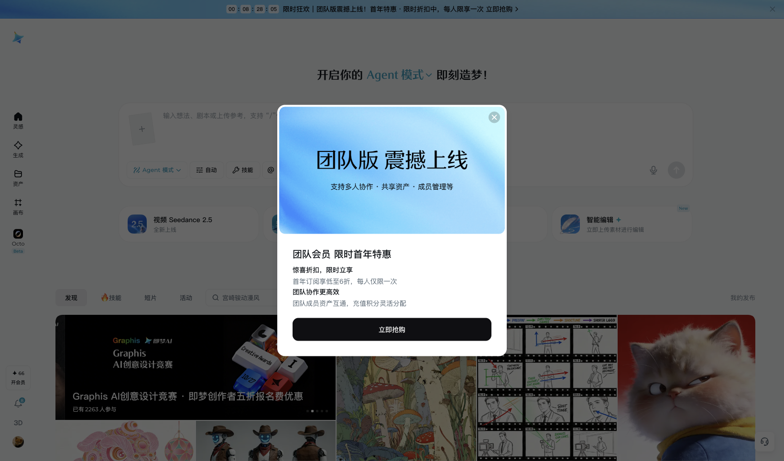Screen dimensions: 784x461
Task: Select the second banner carousel dot
Action: coord(312,411)
